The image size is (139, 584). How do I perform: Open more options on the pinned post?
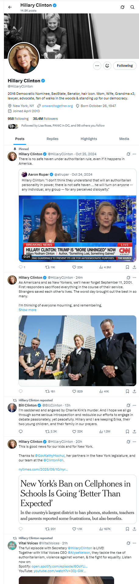click(134, 154)
